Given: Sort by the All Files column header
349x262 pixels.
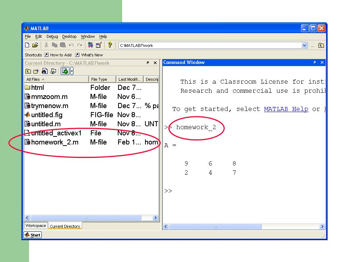Looking at the screenshot, I should pos(56,79).
